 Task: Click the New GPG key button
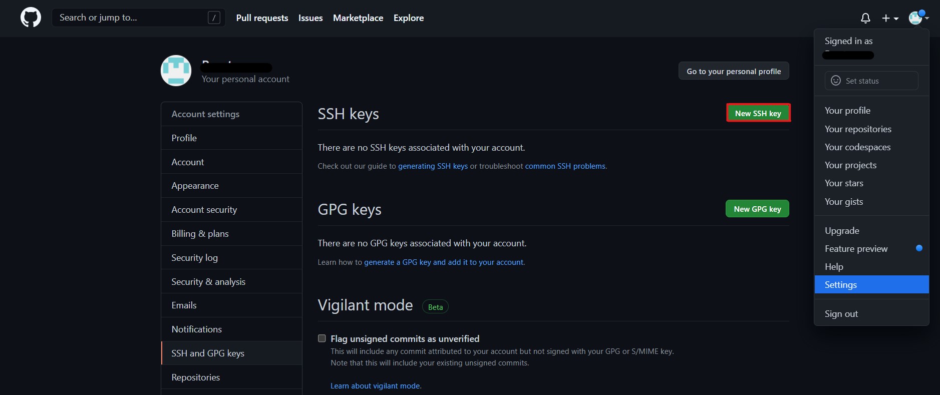point(757,209)
